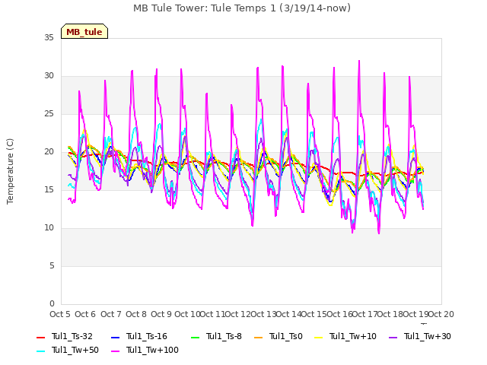Click the Oct 9 x-axis label
Viewport: 487px width, 365px height.
pos(161,314)
